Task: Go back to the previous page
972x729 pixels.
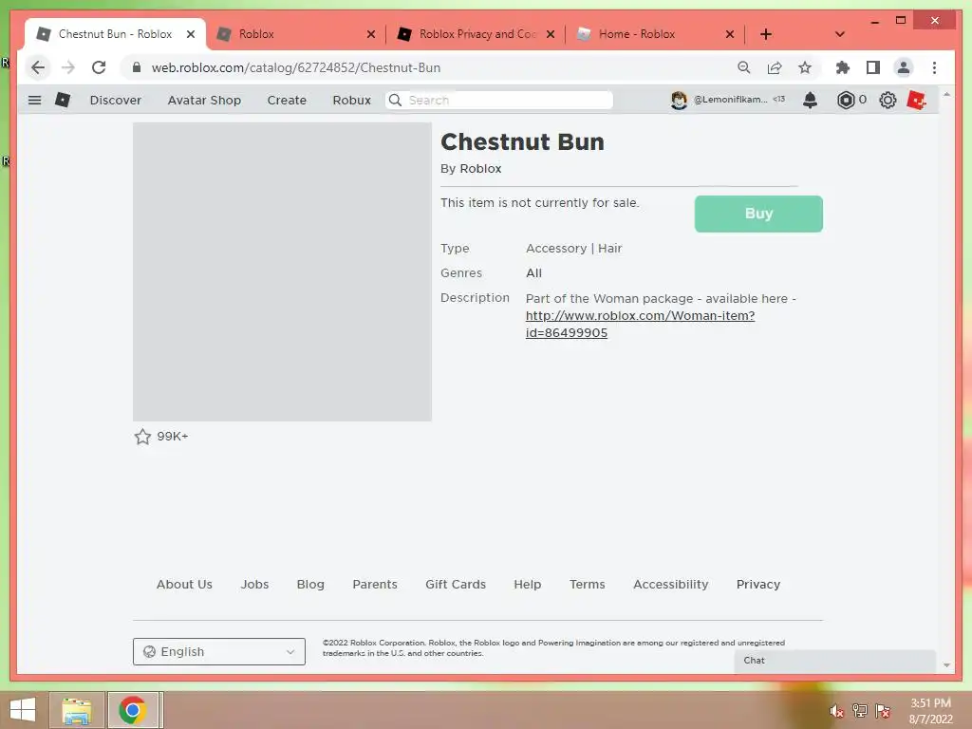Action: (38, 67)
